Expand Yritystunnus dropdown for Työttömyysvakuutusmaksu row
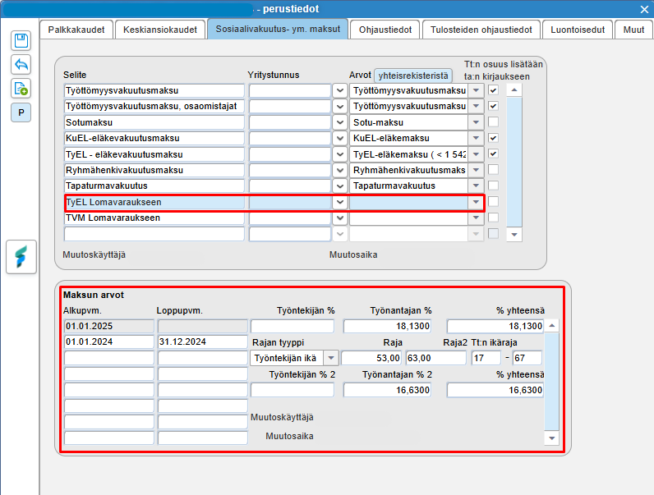 [340, 90]
